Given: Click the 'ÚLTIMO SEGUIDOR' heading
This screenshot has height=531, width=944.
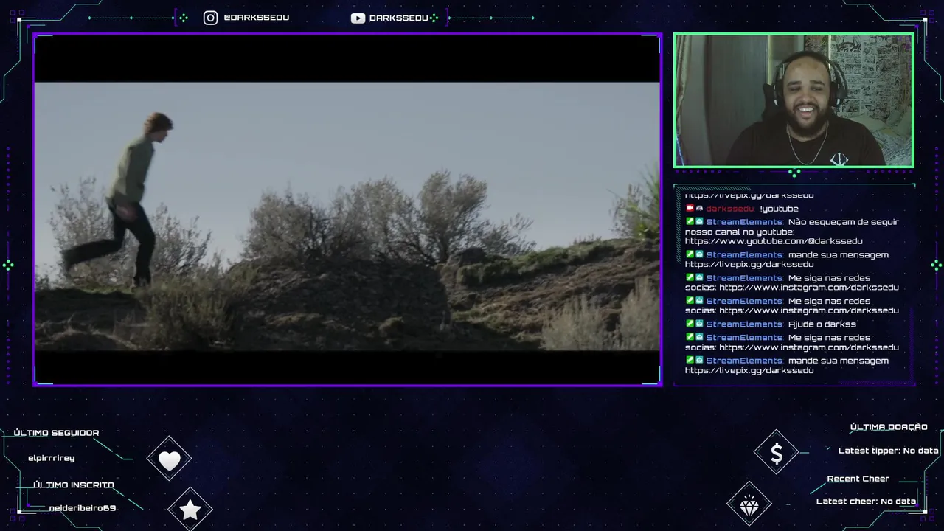Looking at the screenshot, I should pyautogui.click(x=56, y=433).
